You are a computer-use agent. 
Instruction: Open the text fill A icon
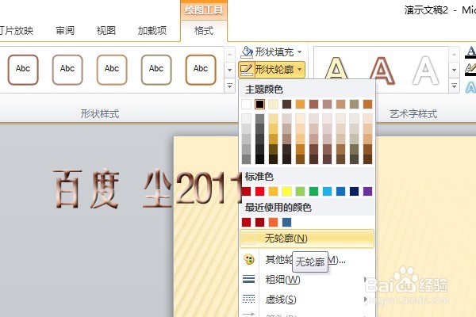(470, 52)
